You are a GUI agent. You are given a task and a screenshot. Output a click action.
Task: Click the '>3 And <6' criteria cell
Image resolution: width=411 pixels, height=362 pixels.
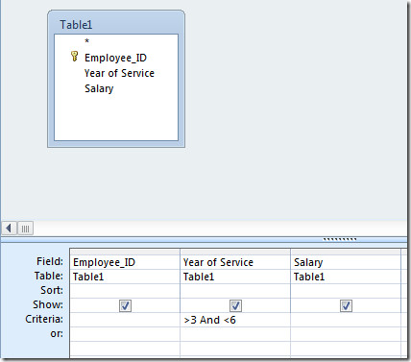[x=235, y=320]
